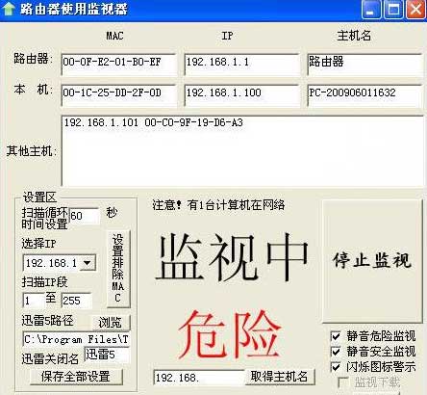Click the 其他主机 label

pos(32,150)
